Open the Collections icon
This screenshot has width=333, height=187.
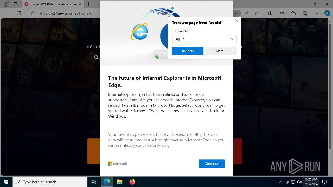(x=293, y=13)
